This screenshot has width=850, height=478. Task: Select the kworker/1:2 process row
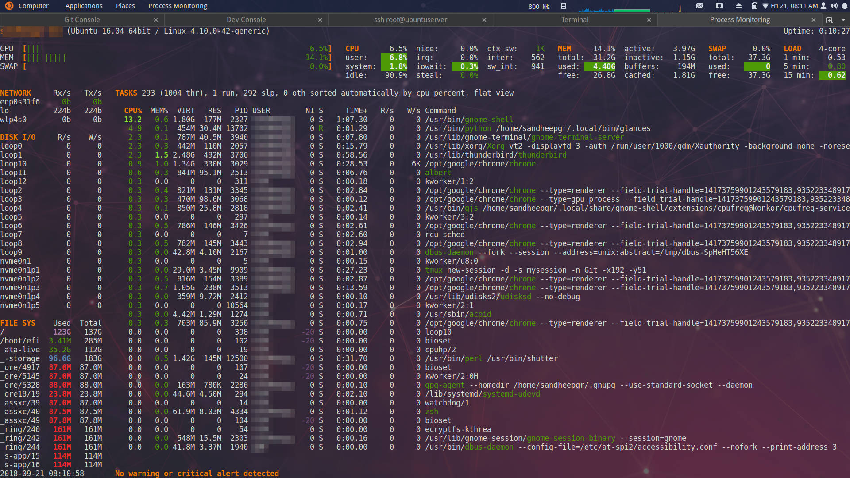click(299, 181)
